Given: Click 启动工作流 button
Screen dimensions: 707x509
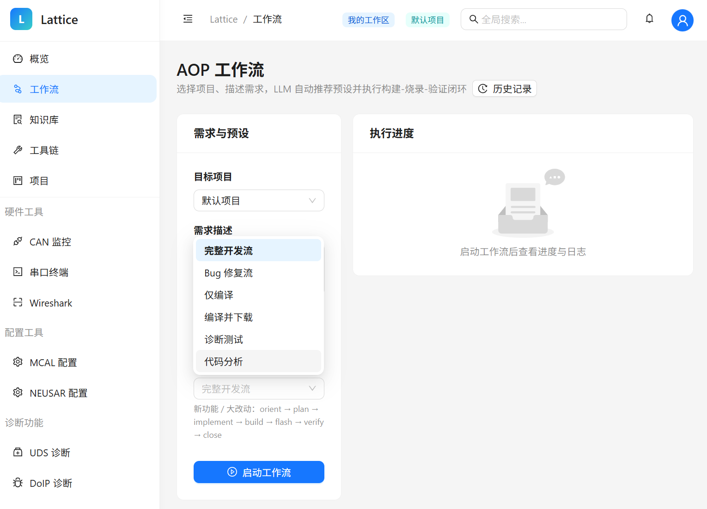Looking at the screenshot, I should (x=259, y=472).
